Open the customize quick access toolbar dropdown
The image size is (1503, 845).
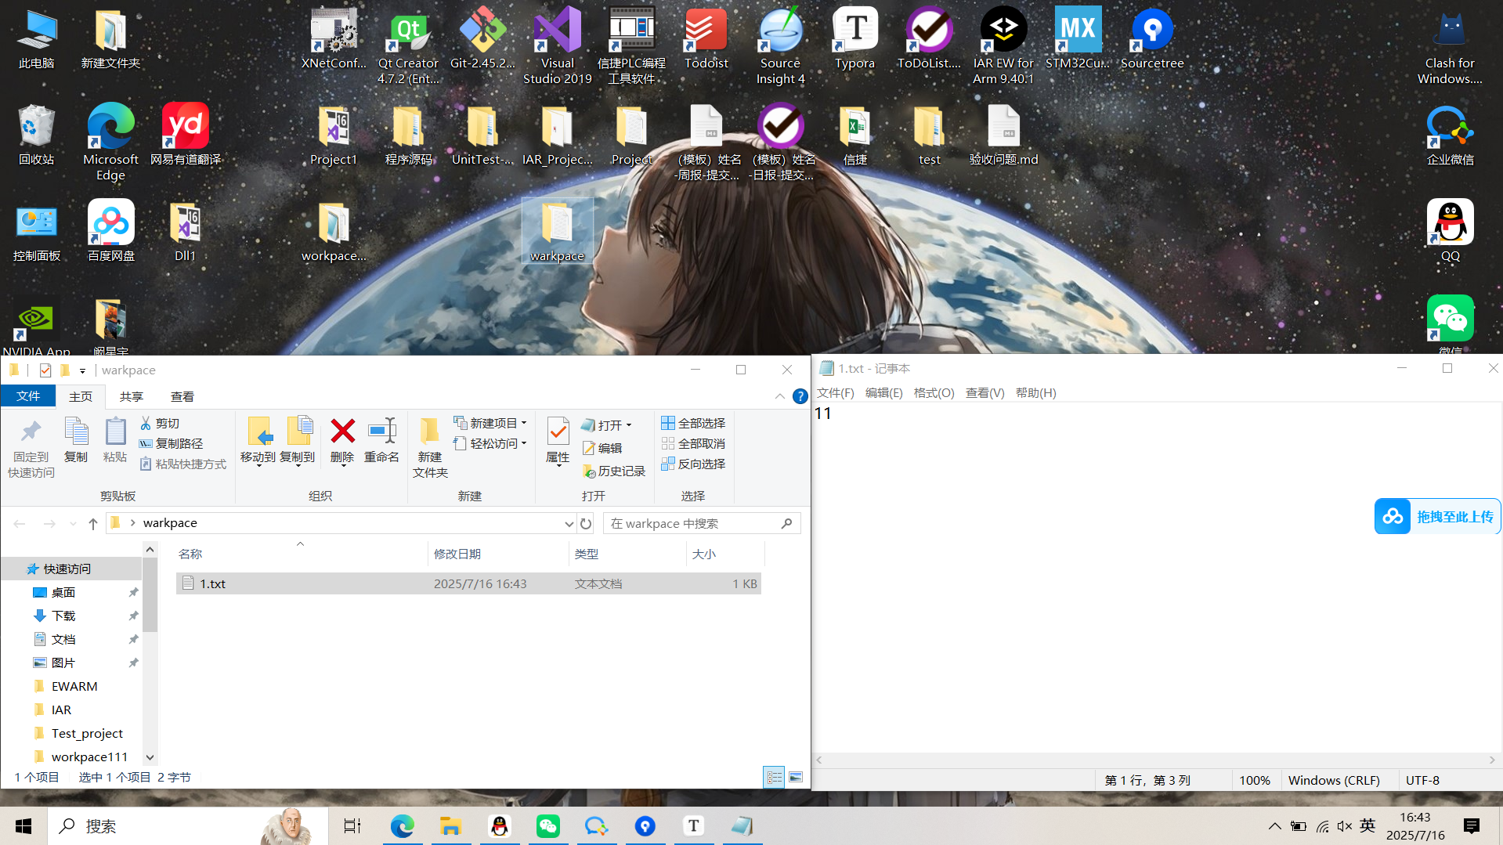(x=82, y=370)
